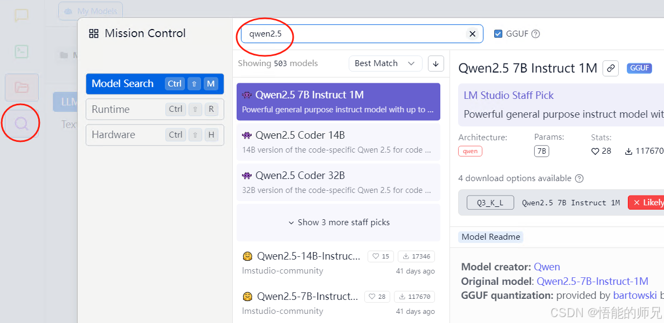Show download options help icon
Viewport: 664px width, 323px height.
click(x=579, y=178)
